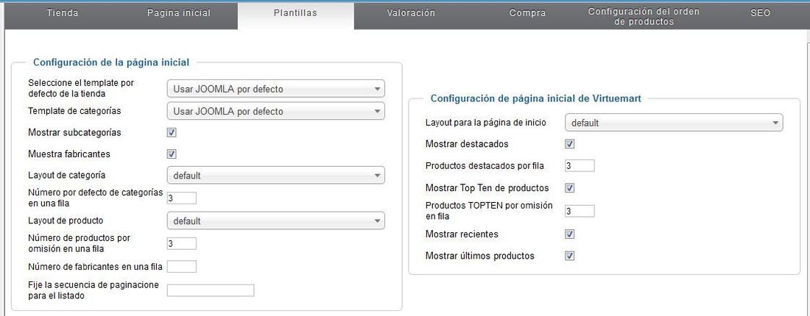The image size is (810, 316).
Task: Uncheck the Mostrar recientes checkbox
Action: pyautogui.click(x=570, y=234)
